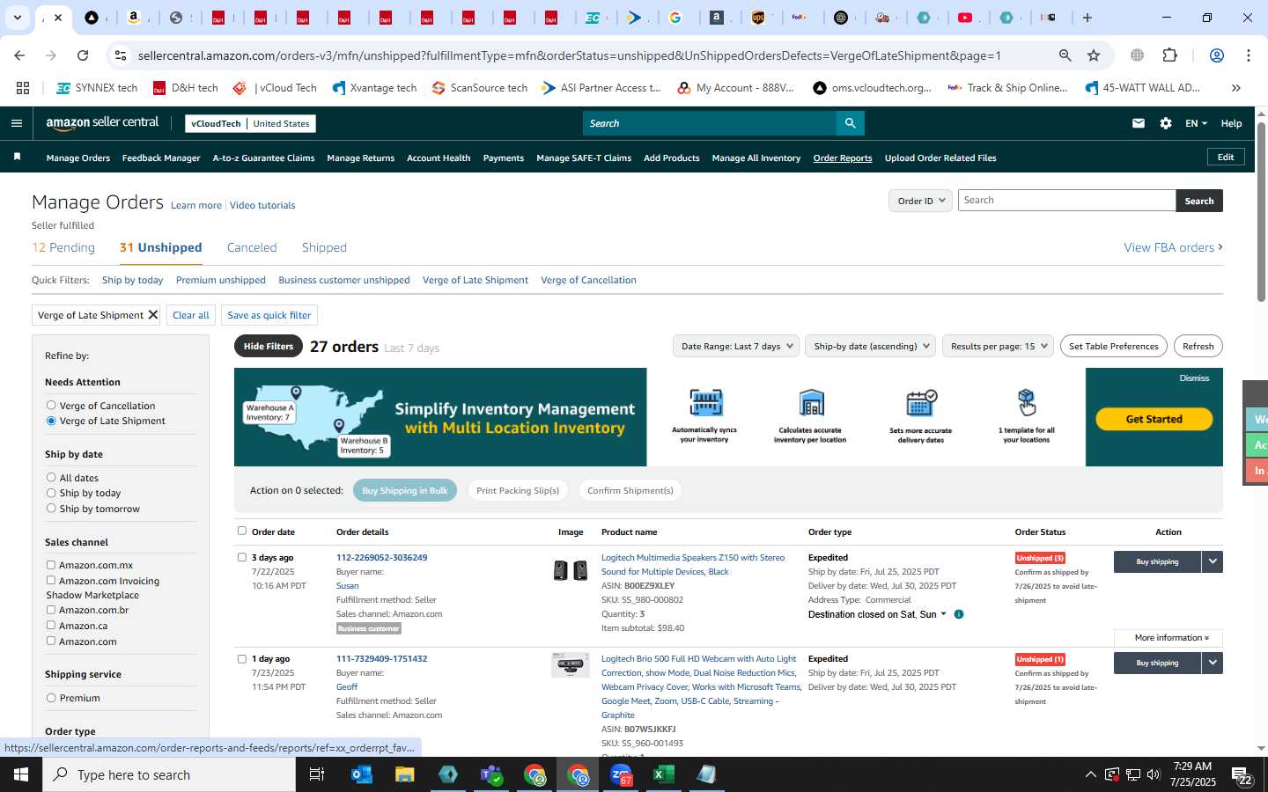Bookmark this page with the star icon
The width and height of the screenshot is (1268, 792).
(x=1094, y=55)
